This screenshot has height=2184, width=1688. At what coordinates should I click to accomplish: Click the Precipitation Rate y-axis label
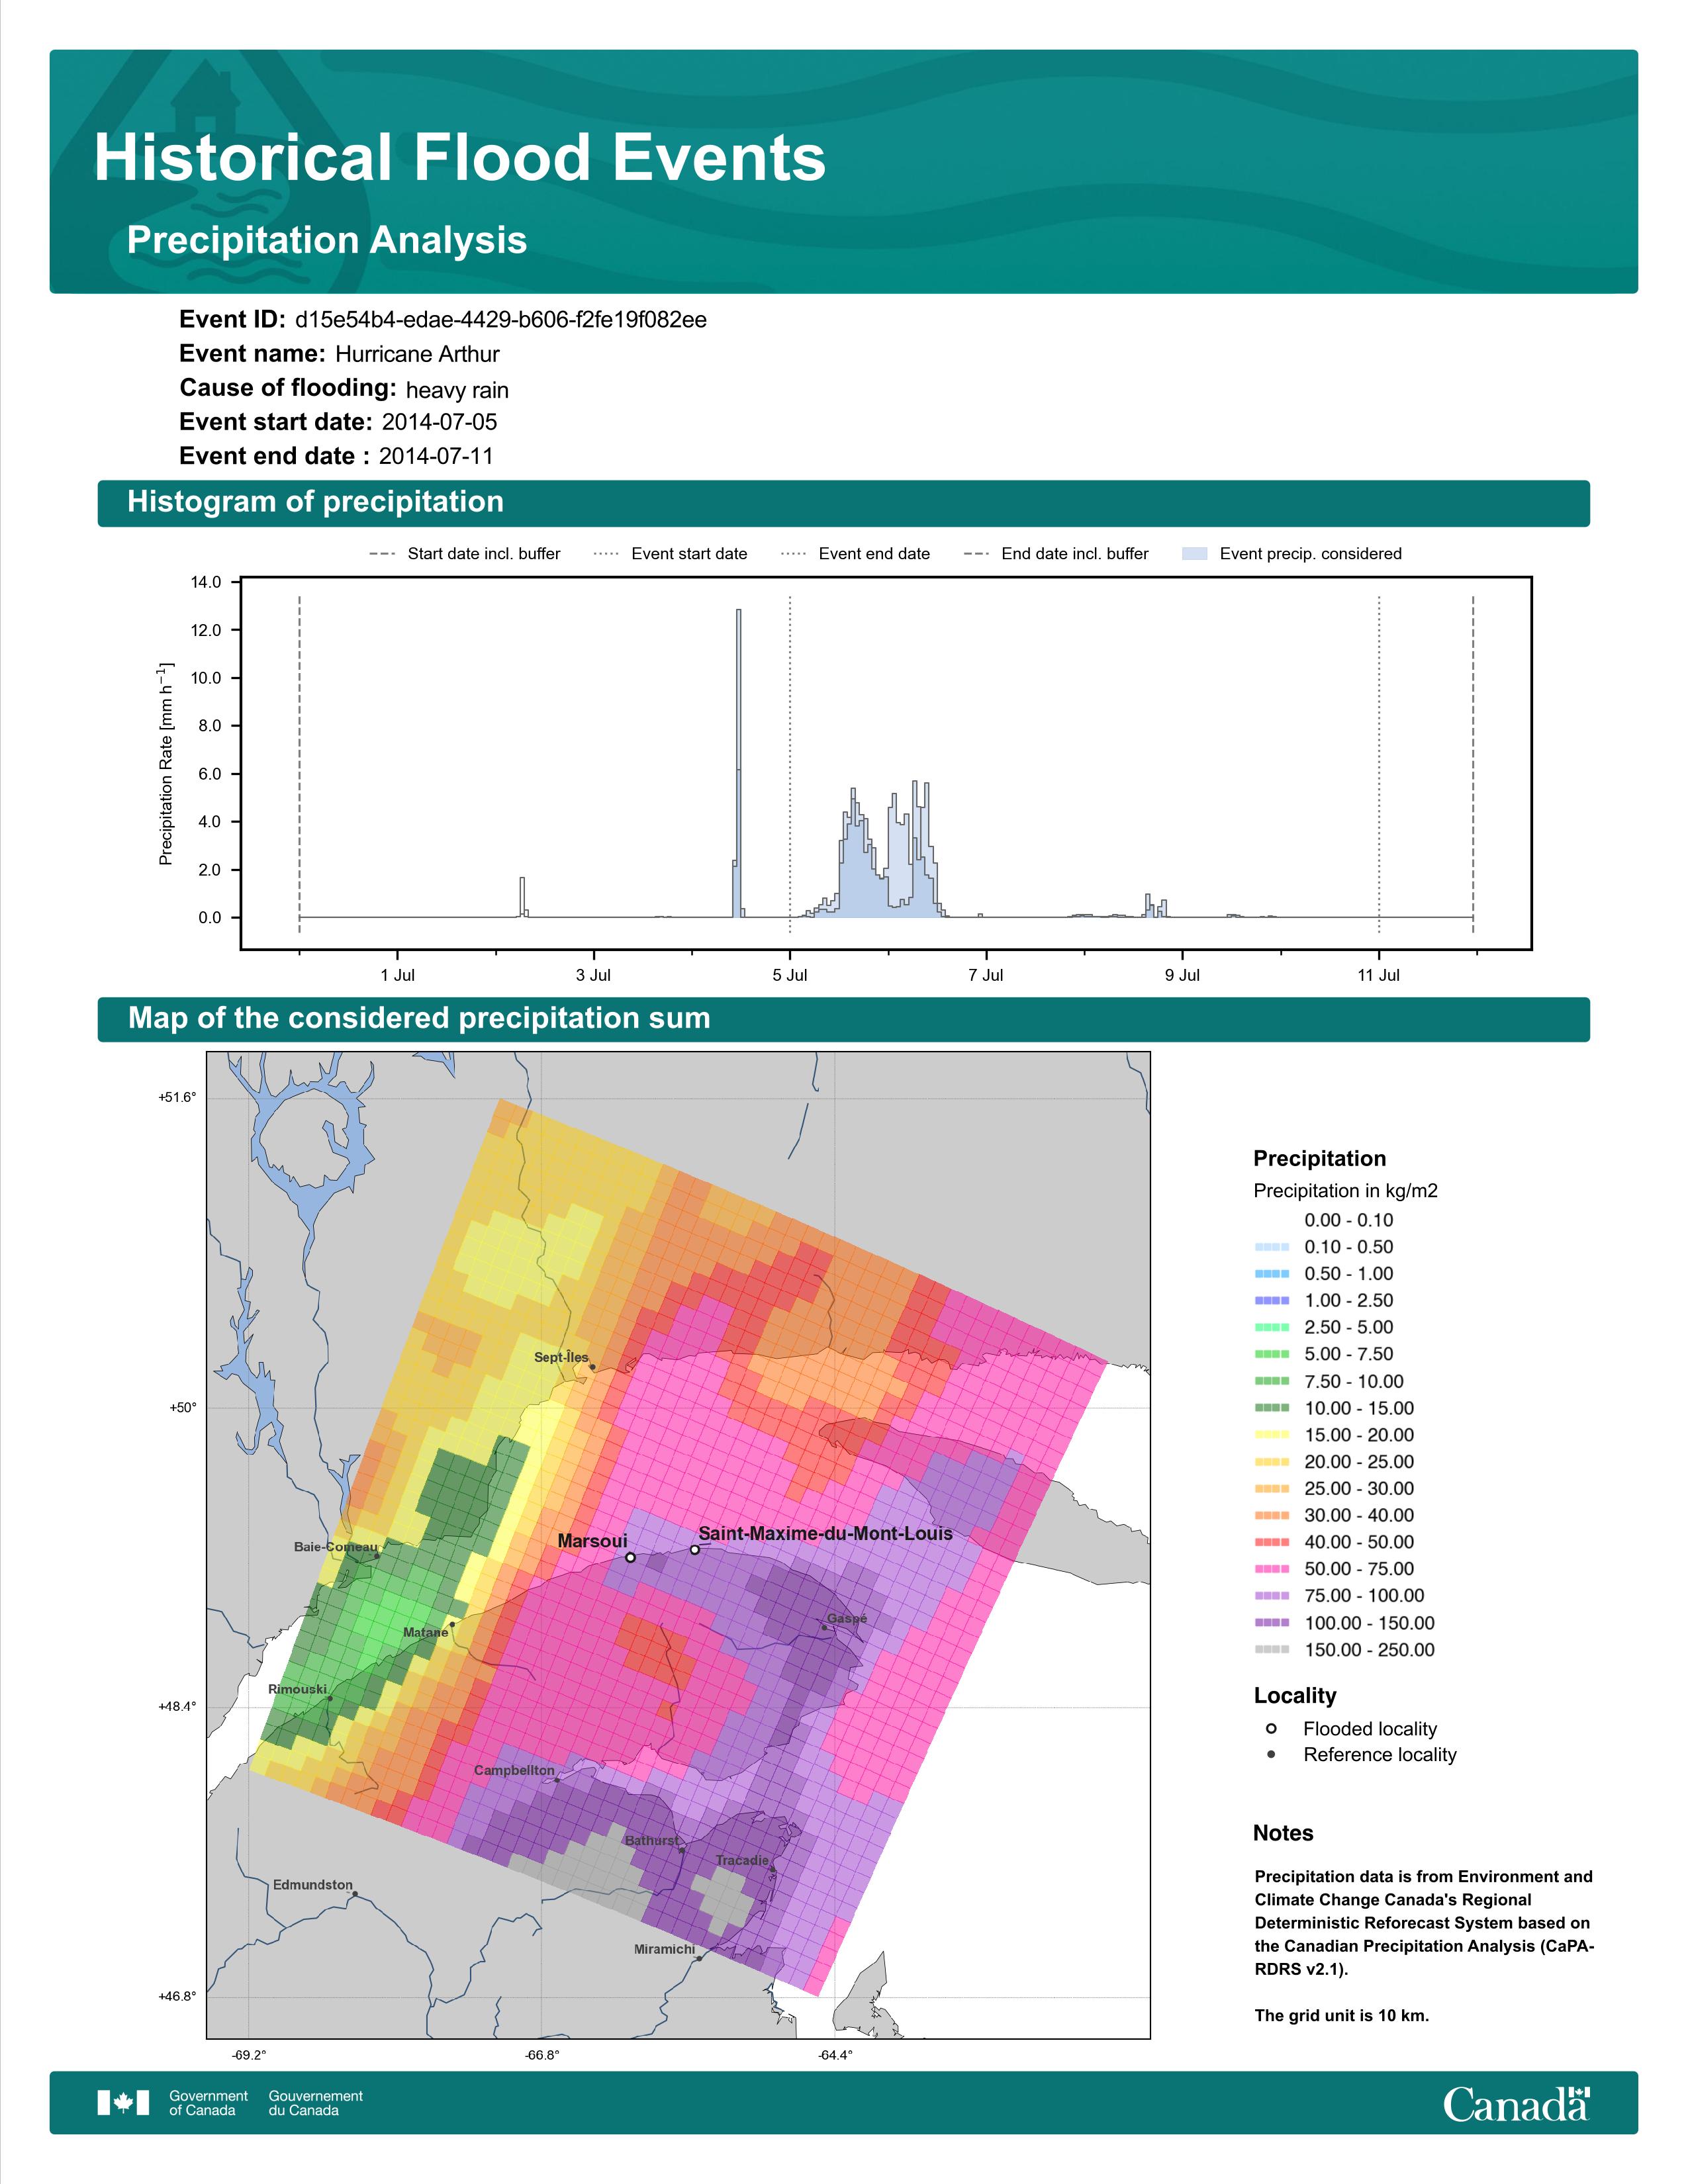[166, 763]
